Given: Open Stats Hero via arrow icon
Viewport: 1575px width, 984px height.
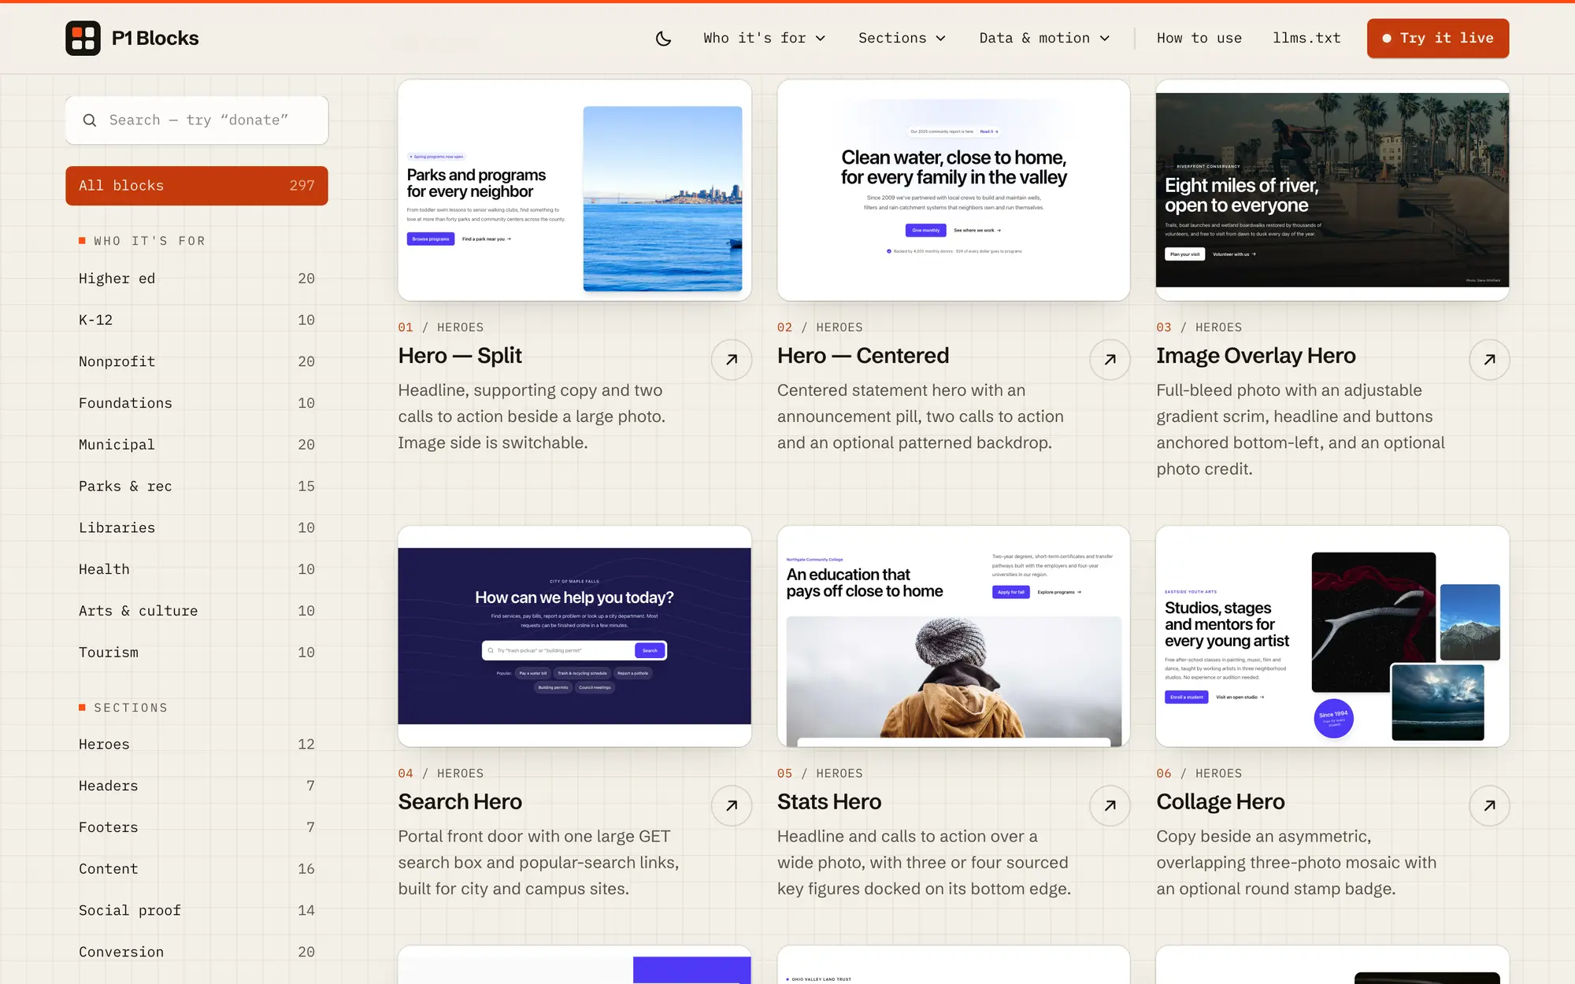Looking at the screenshot, I should point(1110,806).
